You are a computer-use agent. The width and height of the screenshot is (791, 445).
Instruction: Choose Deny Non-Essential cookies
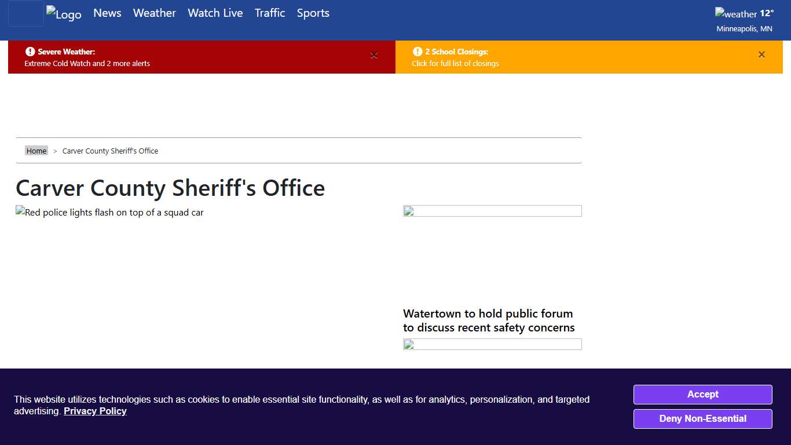click(702, 418)
